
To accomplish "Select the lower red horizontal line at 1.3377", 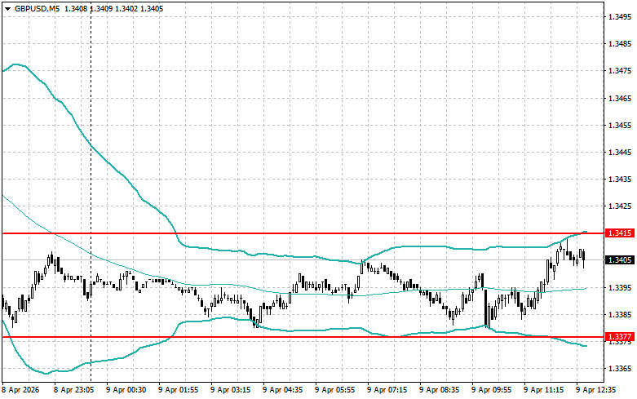I will click(x=303, y=337).
